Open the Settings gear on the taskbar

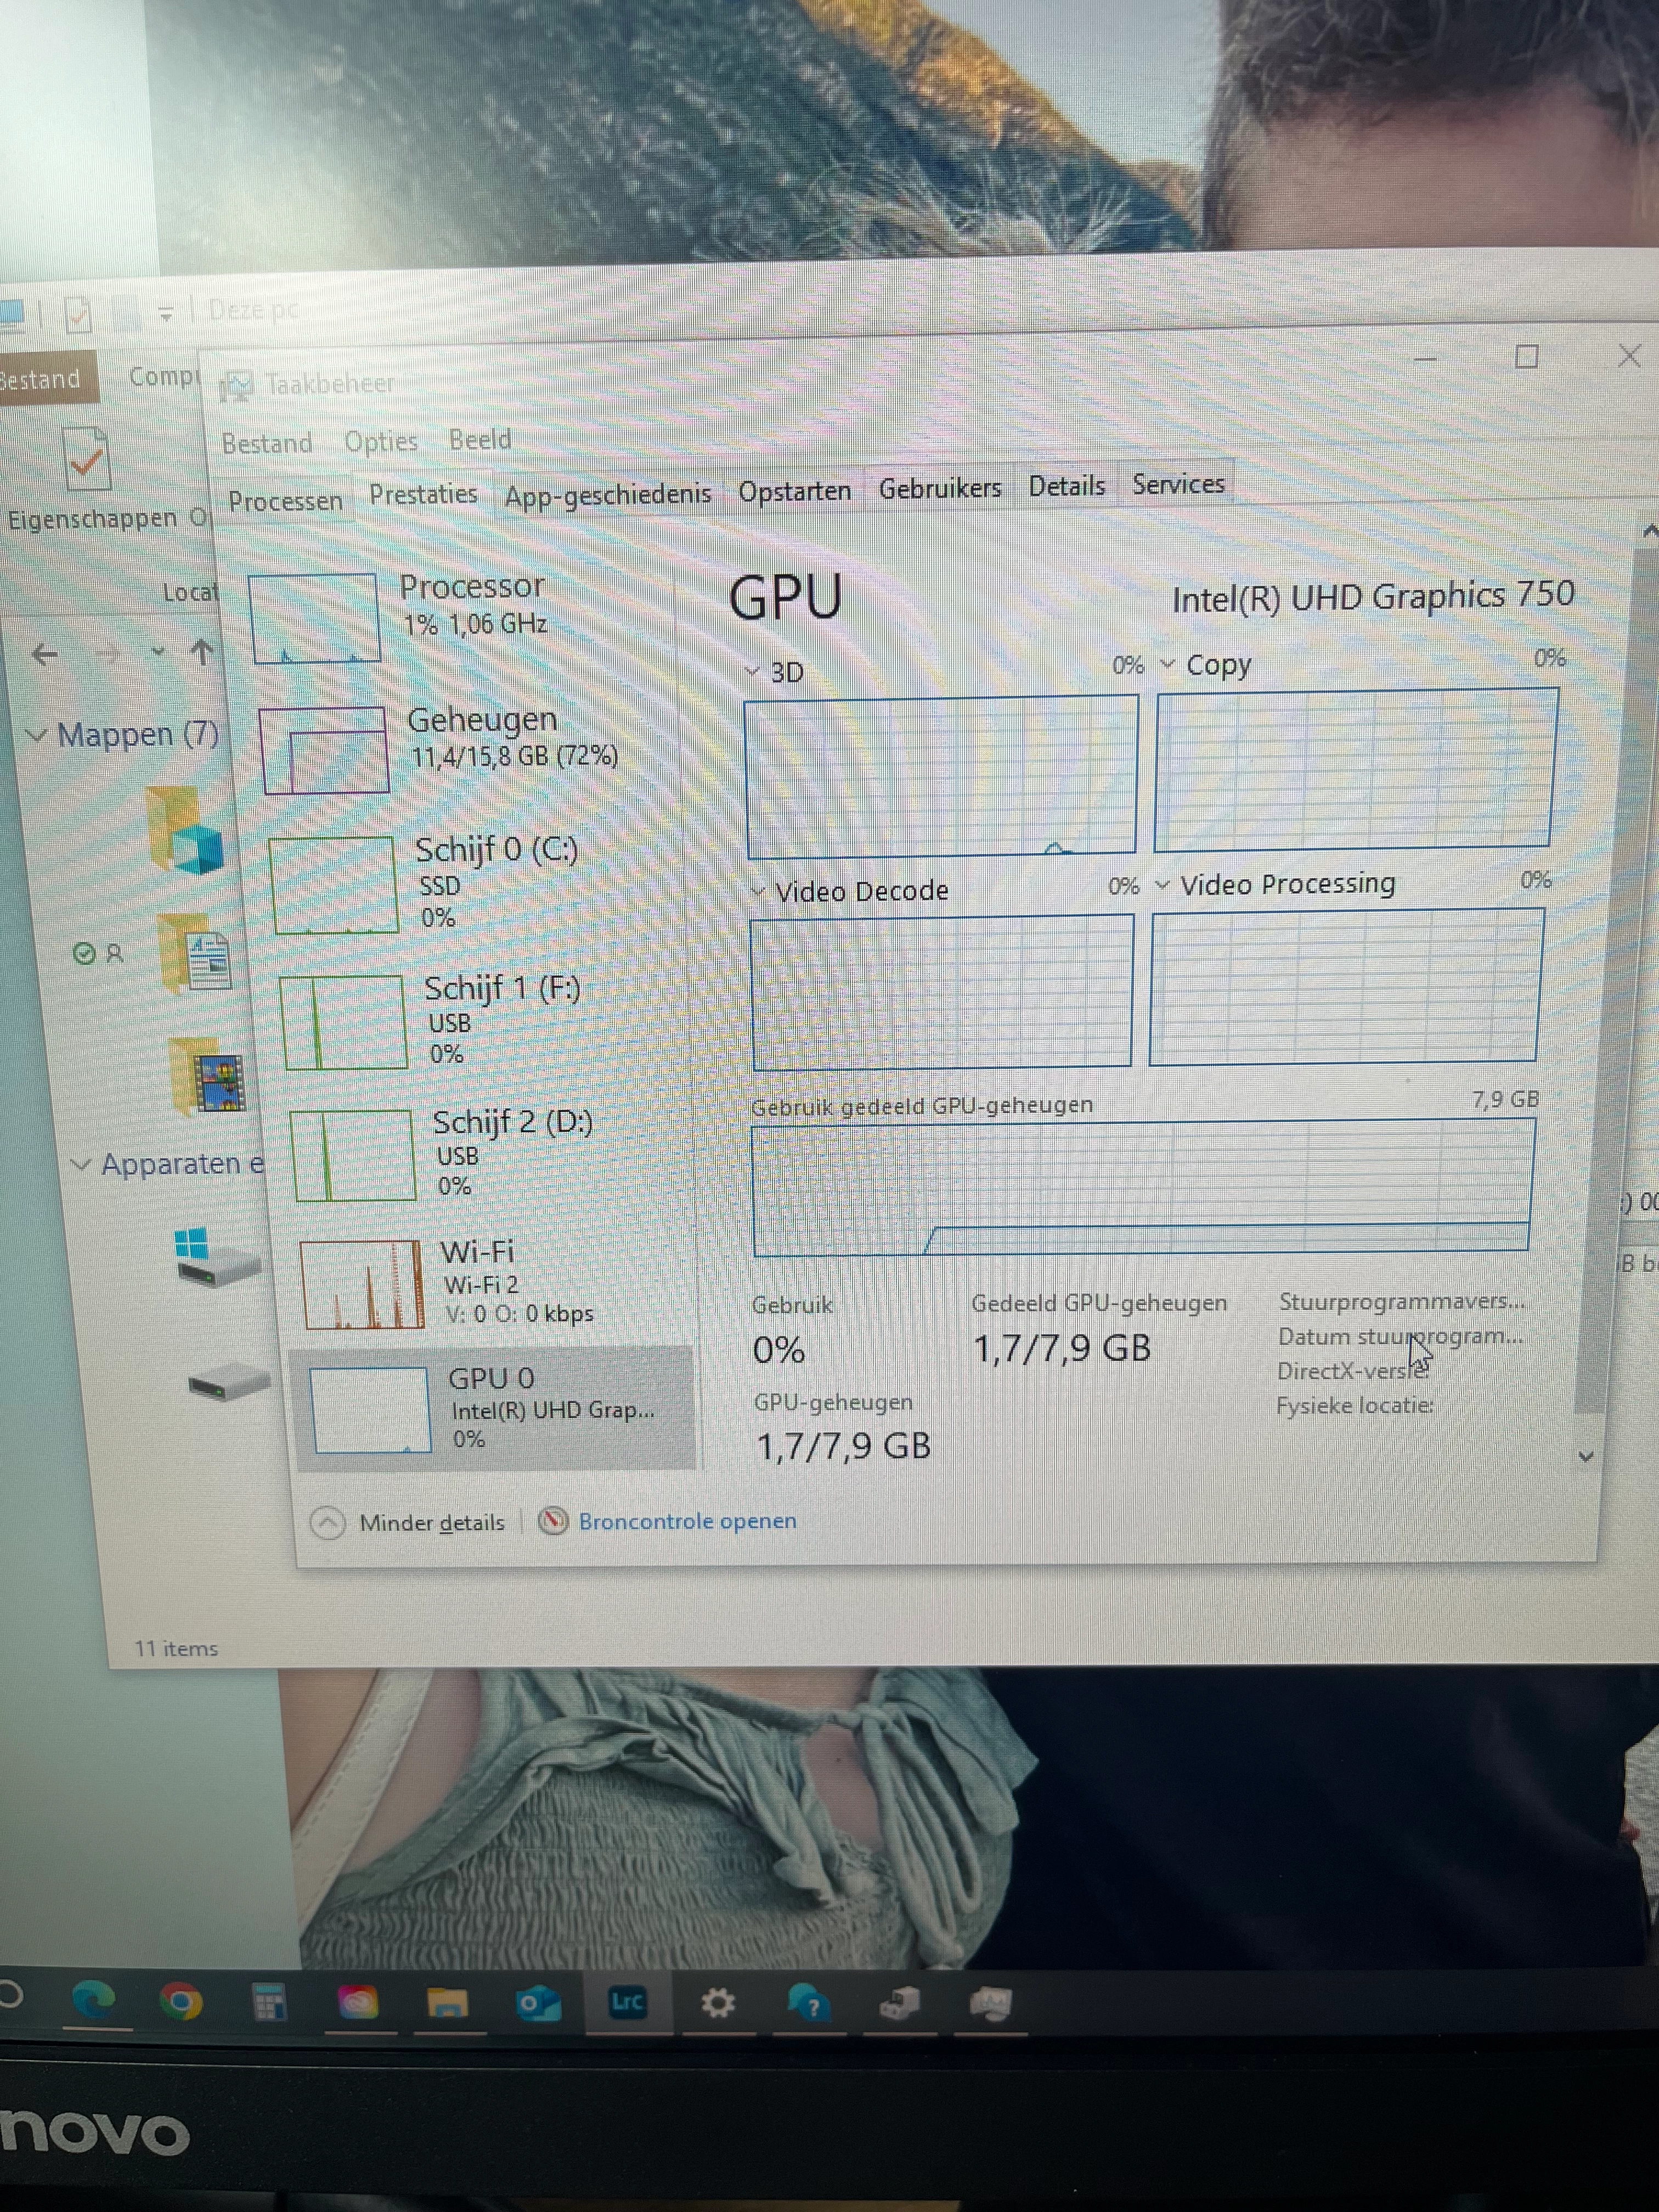point(717,2003)
